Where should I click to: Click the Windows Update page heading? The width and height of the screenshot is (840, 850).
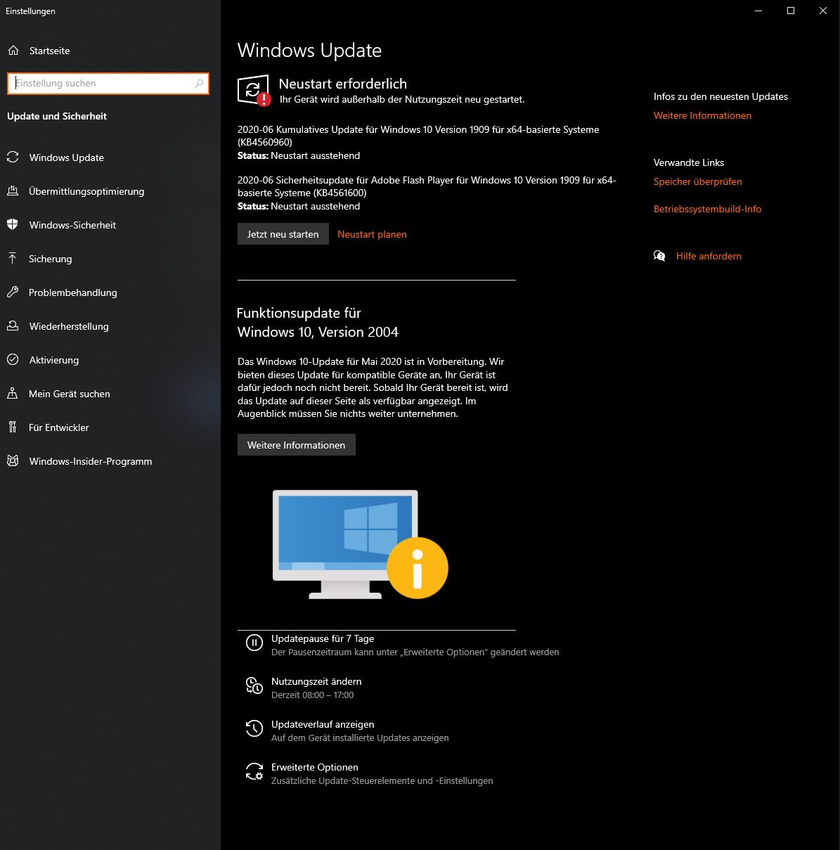click(309, 51)
